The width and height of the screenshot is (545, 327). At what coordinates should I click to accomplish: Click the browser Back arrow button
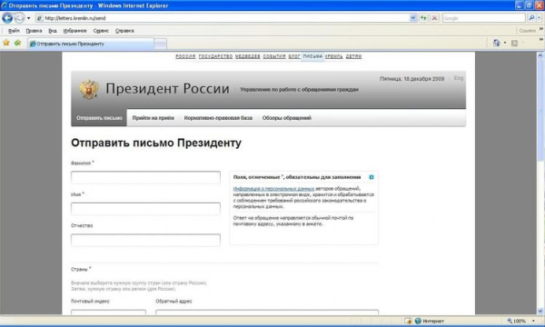tap(7, 18)
